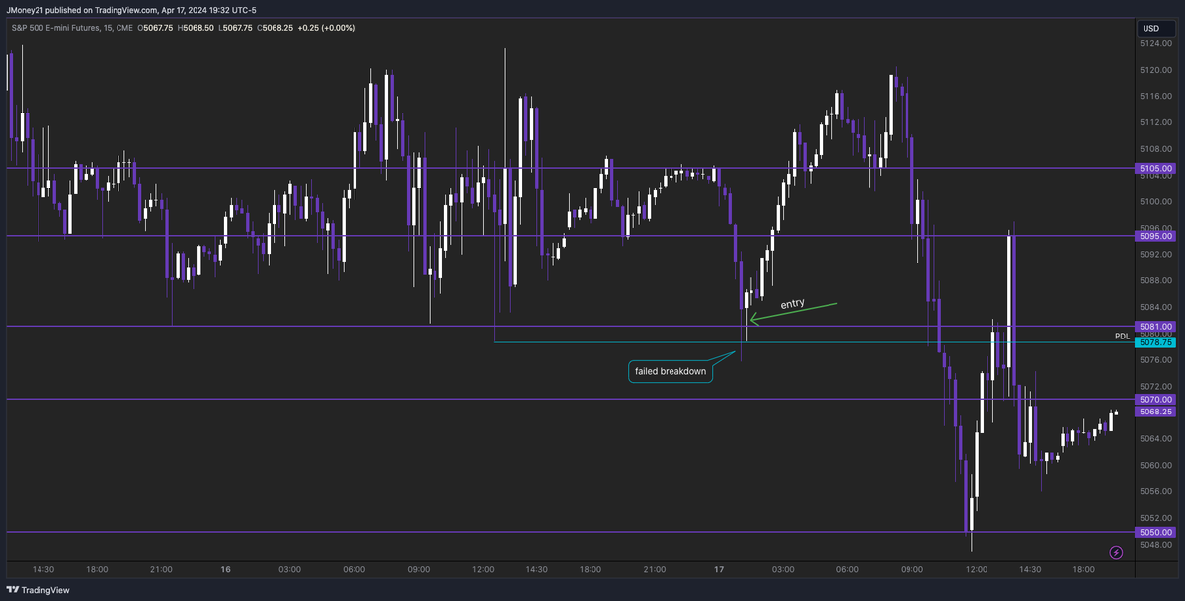Click the high value H5068.50 in legend
The width and height of the screenshot is (1185, 601).
point(195,28)
